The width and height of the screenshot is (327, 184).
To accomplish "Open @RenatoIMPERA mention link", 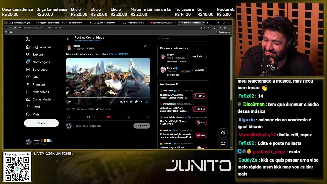I will tap(118, 54).
